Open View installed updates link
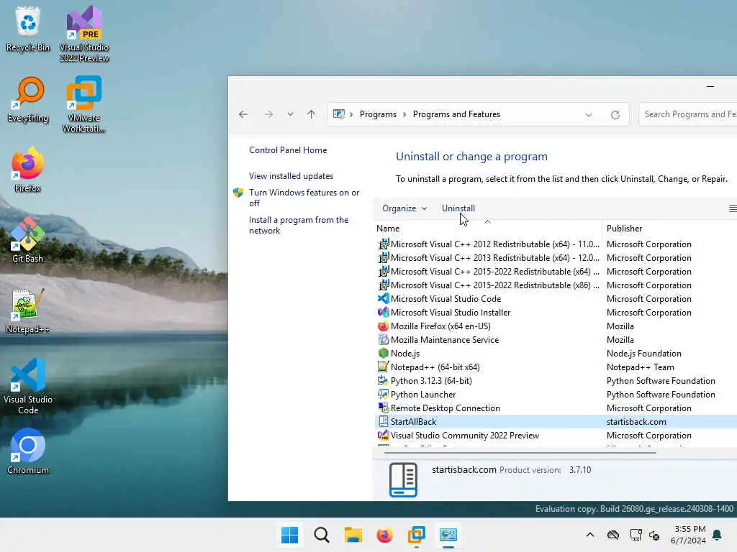 pyautogui.click(x=291, y=176)
